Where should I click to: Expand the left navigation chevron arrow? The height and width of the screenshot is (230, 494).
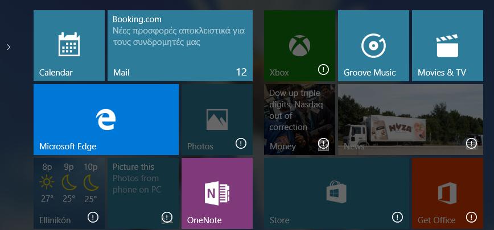(9, 47)
